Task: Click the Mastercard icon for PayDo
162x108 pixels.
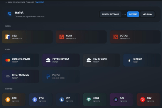Action: 8,60
